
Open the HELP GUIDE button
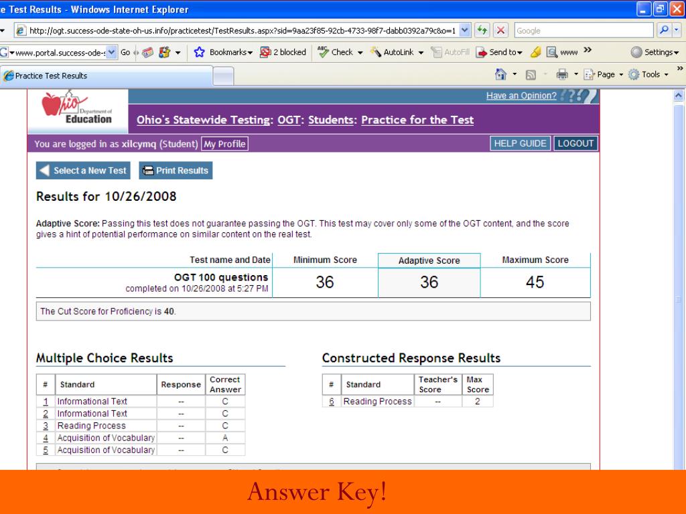coord(520,143)
